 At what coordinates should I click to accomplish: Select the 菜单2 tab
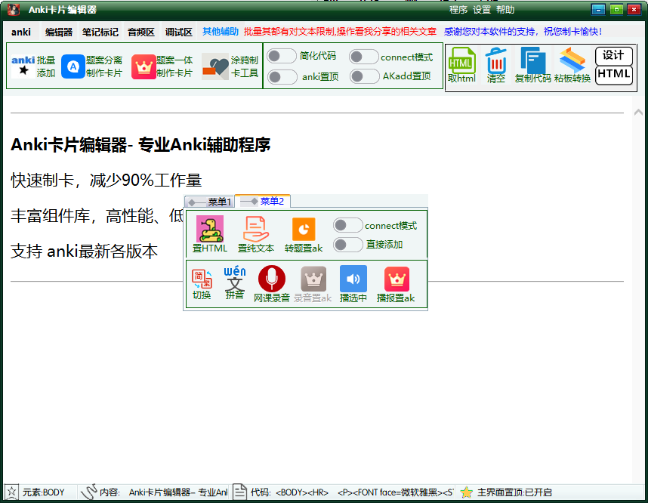262,202
